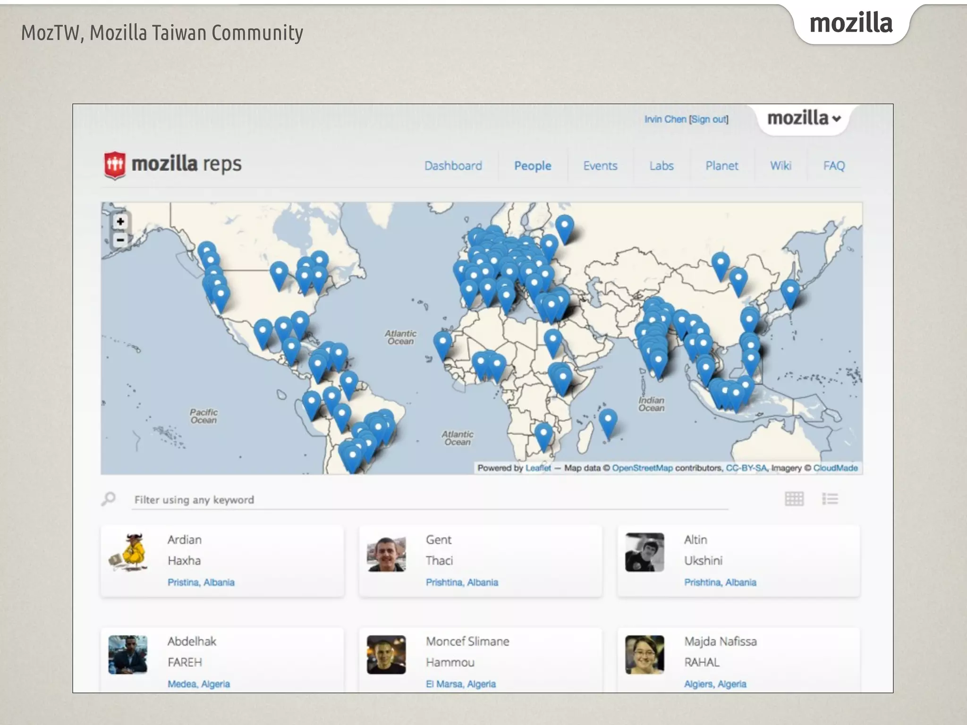
Task: Click the northernmost marker over Russia
Action: point(565,228)
